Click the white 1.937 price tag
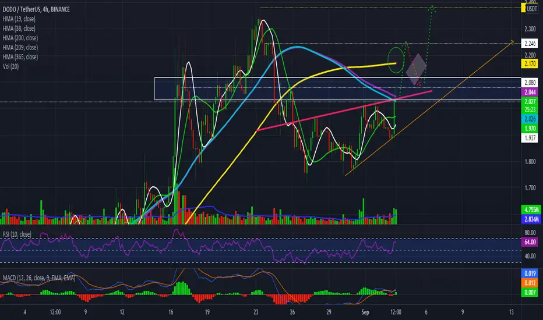The image size is (543, 320). (x=530, y=138)
